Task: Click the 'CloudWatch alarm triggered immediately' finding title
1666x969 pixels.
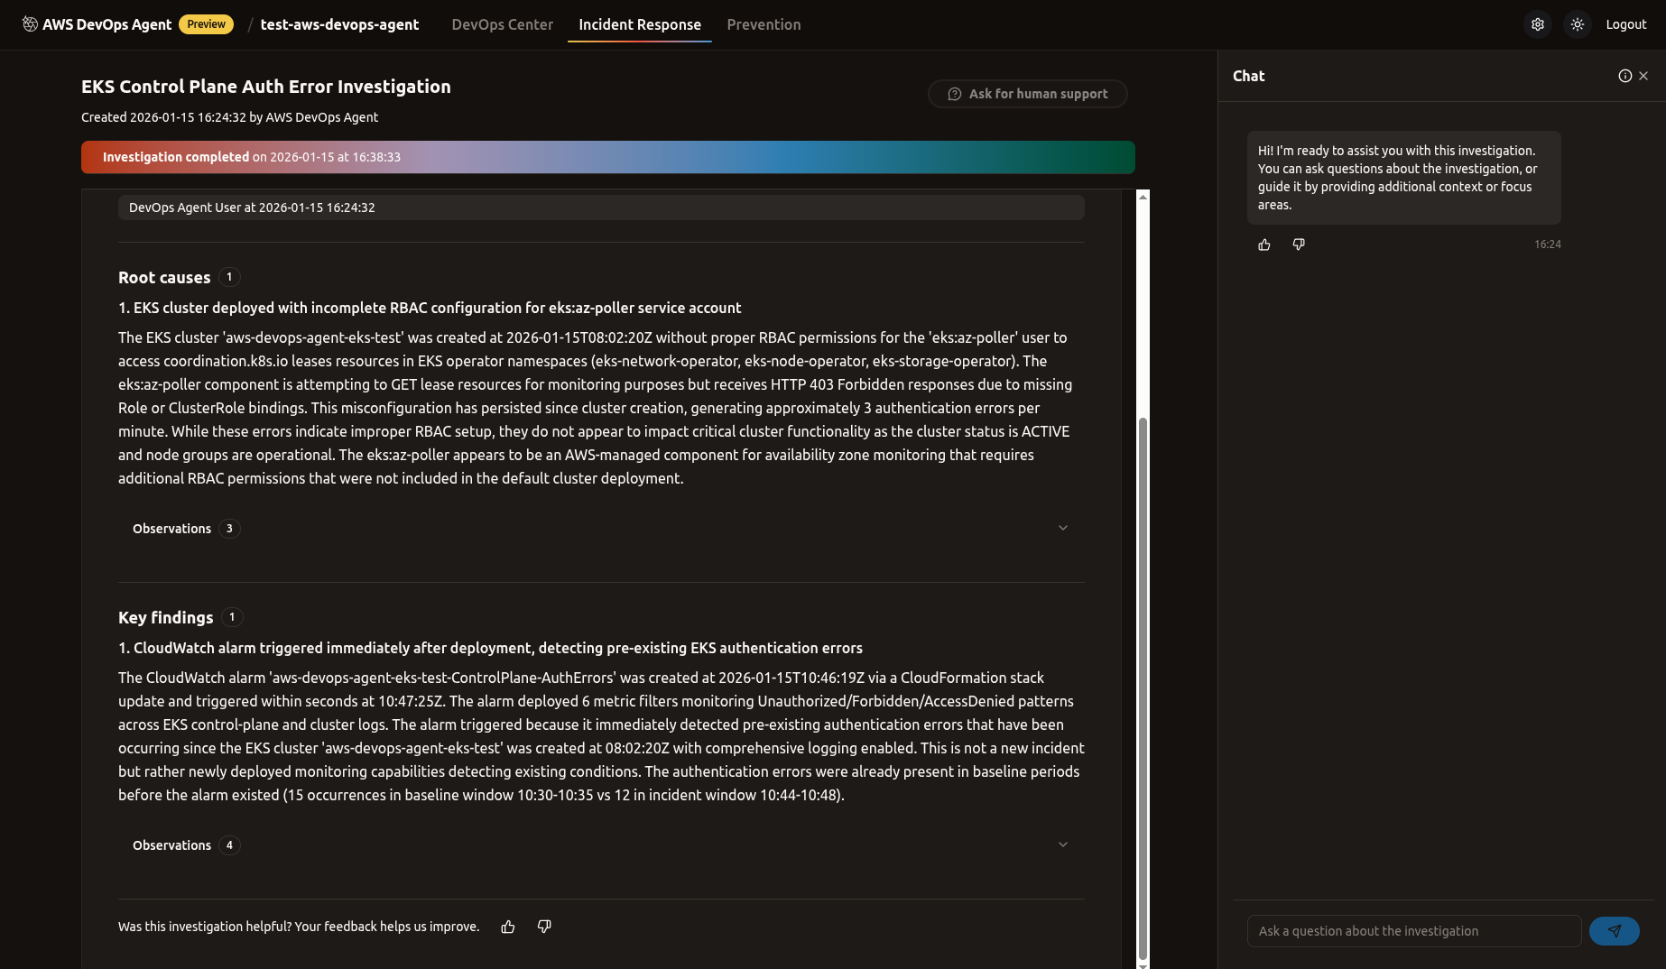Action: click(x=490, y=648)
